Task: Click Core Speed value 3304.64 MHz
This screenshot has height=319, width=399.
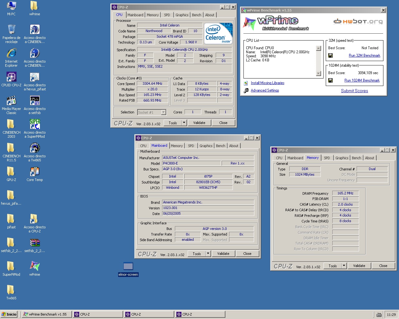Action: click(152, 83)
